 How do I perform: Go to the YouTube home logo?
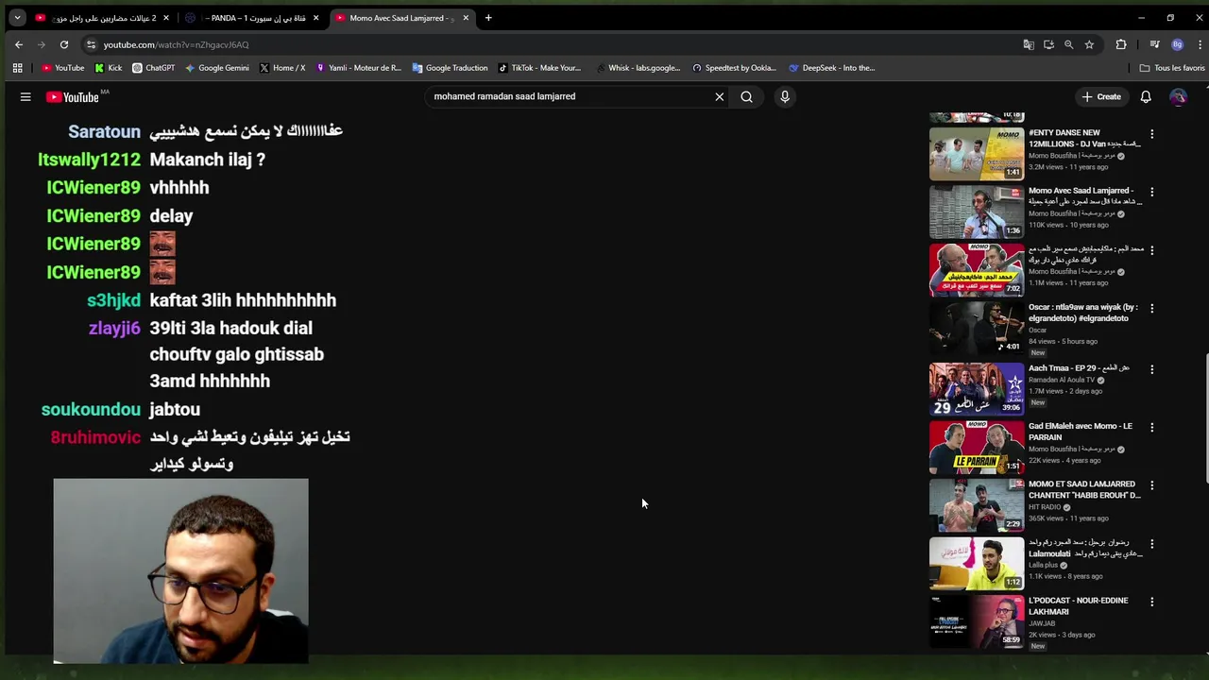point(73,96)
